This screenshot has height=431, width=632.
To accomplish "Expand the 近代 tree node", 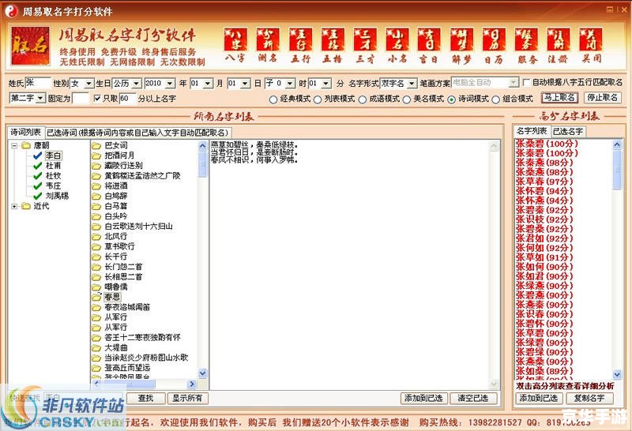I will [x=14, y=206].
